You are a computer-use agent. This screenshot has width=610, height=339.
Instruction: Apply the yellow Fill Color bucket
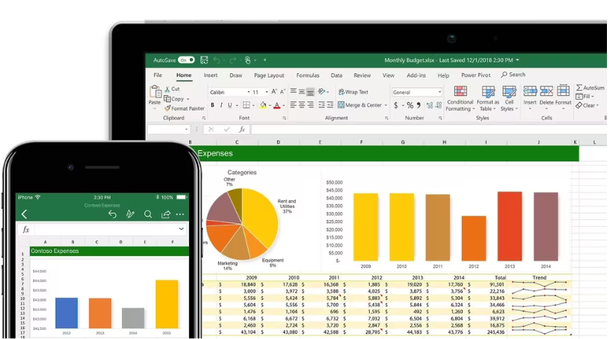(263, 105)
